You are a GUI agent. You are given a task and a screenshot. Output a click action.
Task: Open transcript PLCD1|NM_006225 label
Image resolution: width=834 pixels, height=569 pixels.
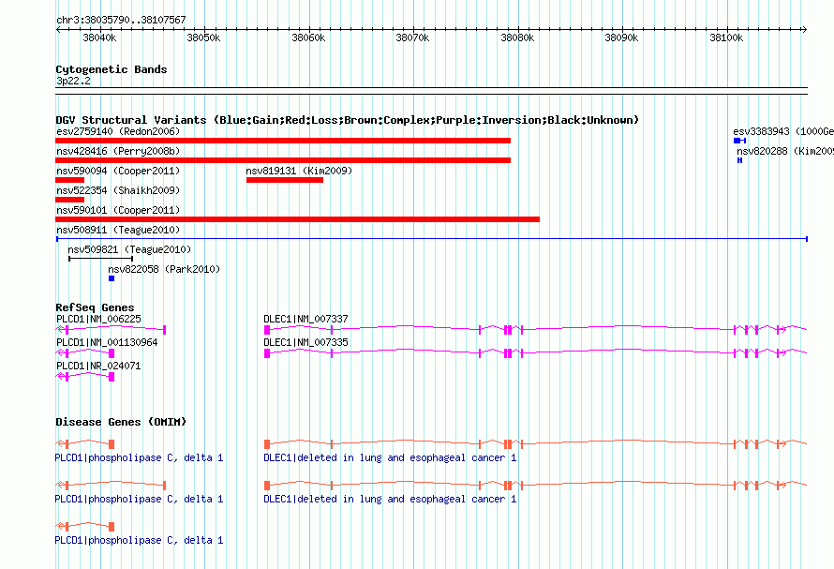coord(98,319)
